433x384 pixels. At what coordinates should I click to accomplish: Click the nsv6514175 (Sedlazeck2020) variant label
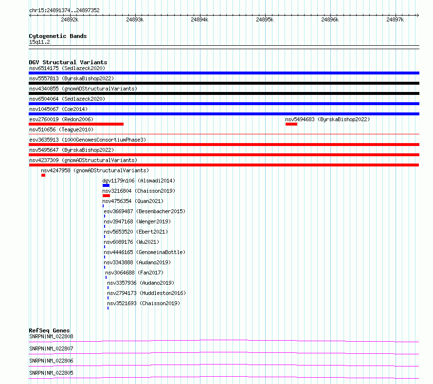pos(67,68)
